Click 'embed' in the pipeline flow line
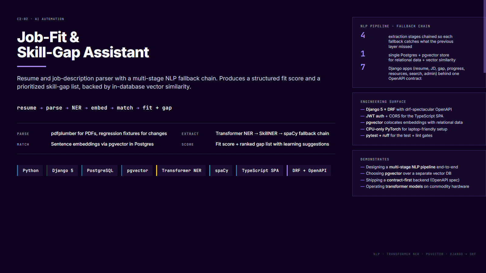486x273 pixels. [99, 108]
